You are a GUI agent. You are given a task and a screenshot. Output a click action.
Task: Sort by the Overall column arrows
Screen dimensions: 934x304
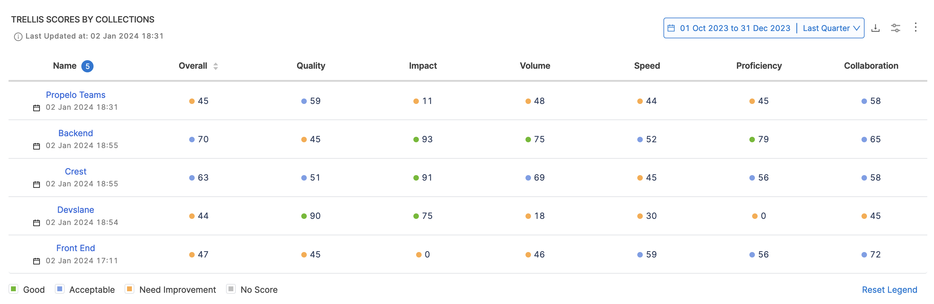(216, 66)
